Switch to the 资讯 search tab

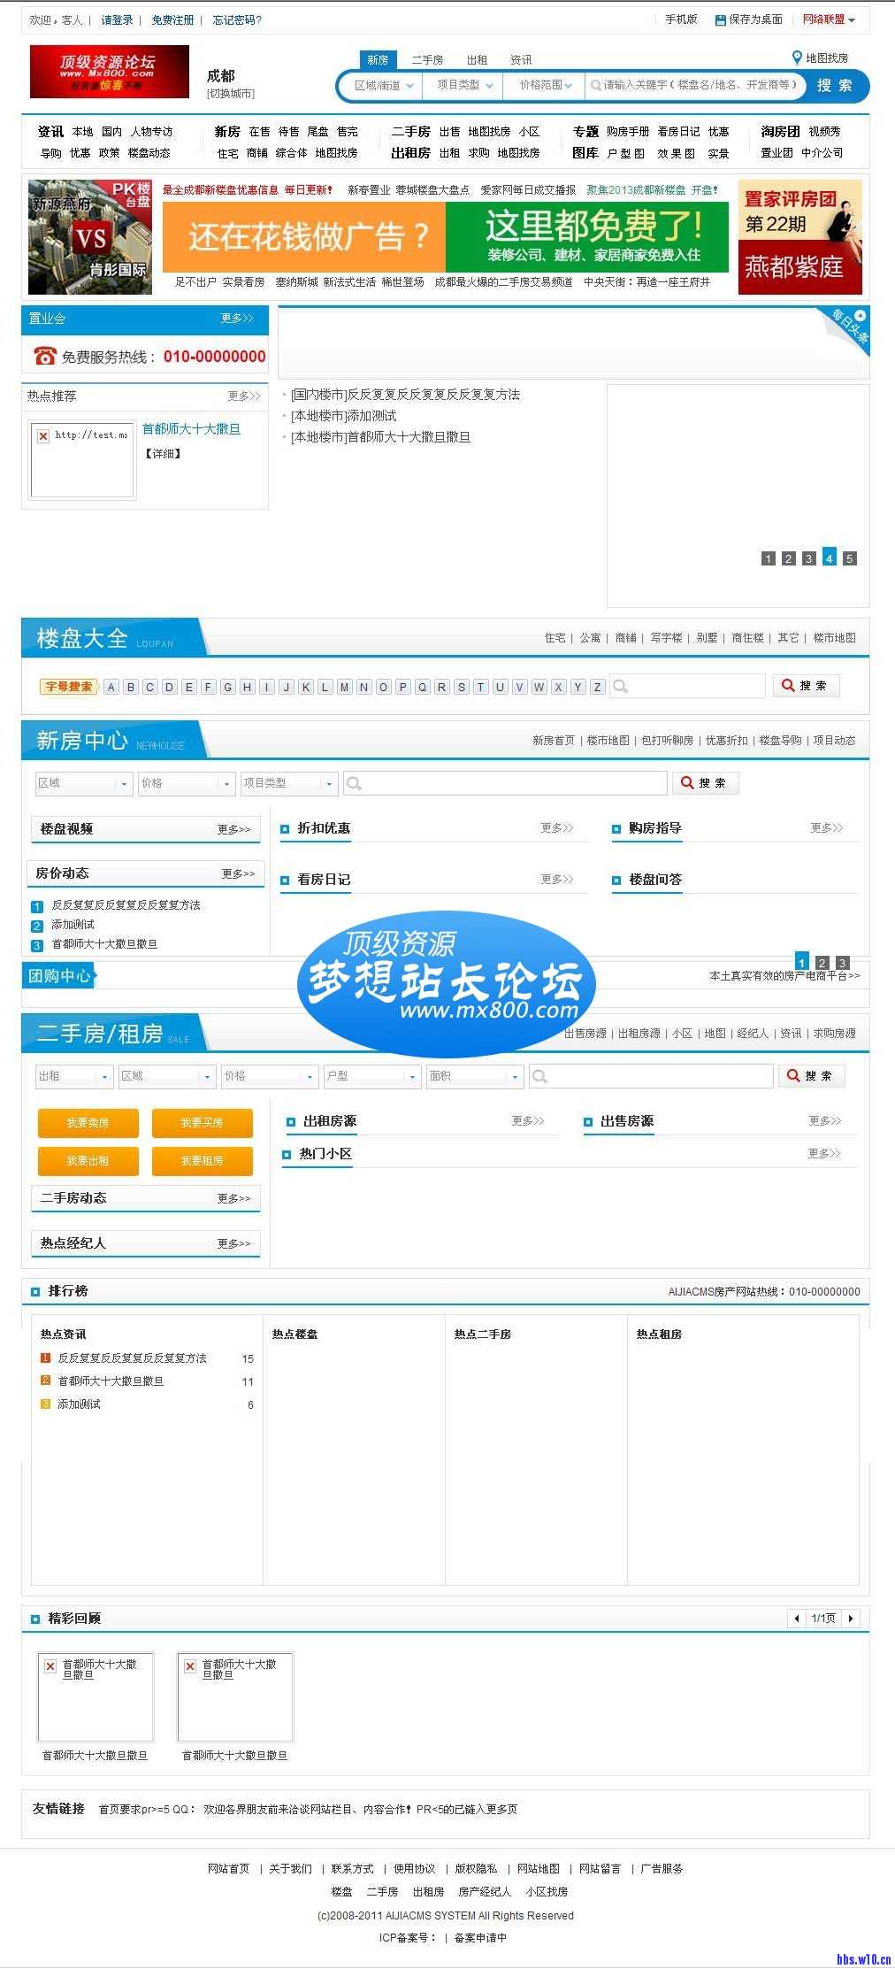pos(521,60)
